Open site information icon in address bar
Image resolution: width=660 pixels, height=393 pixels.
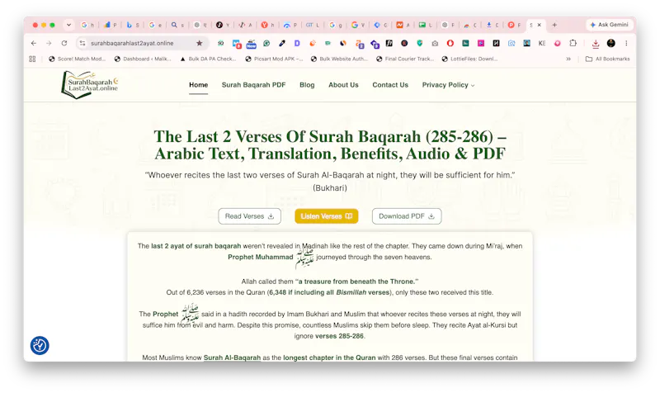[82, 43]
